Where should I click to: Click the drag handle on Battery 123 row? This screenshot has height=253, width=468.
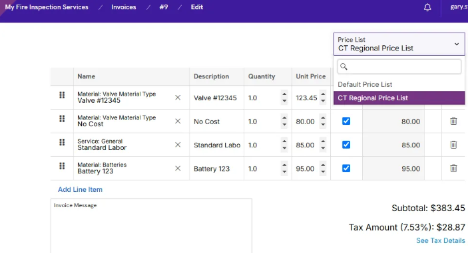tap(62, 166)
